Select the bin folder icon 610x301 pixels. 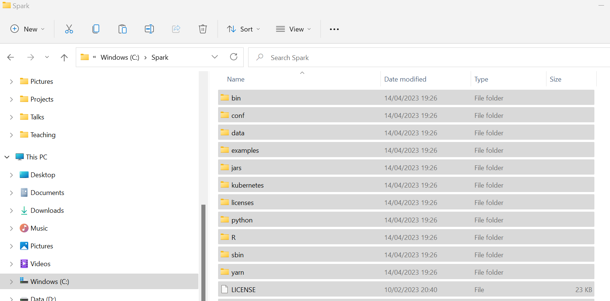pyautogui.click(x=224, y=97)
